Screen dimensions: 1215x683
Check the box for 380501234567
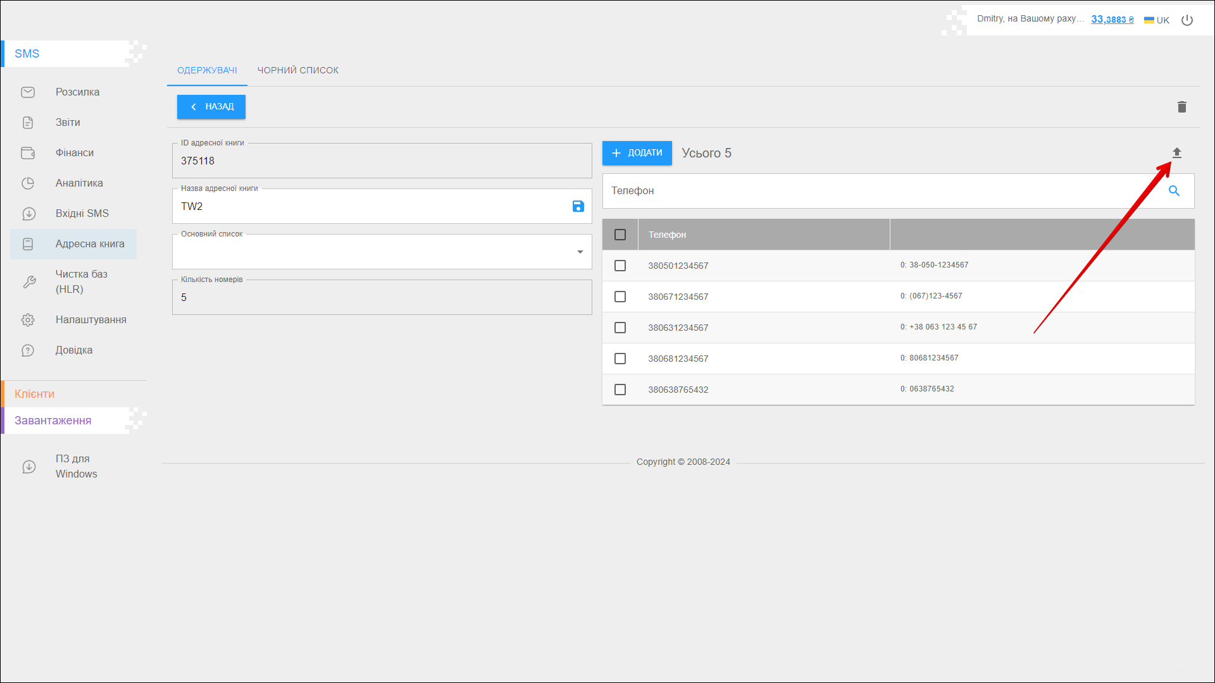point(620,266)
